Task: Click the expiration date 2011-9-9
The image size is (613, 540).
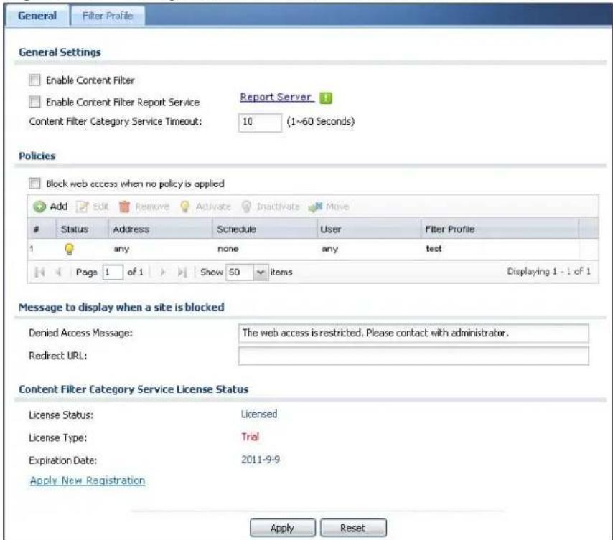Action: pos(261,459)
